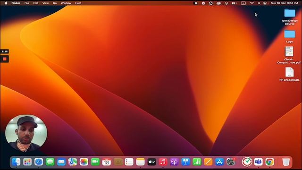
Task: Click the screen mirroring display icon
Action: 243,3
